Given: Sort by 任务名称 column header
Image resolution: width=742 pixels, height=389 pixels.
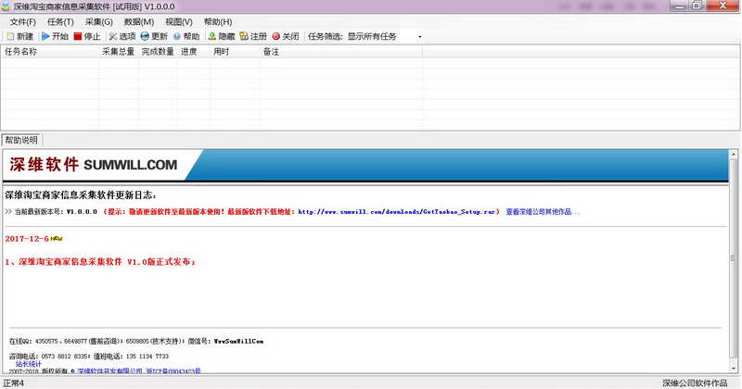Looking at the screenshot, I should pos(50,52).
